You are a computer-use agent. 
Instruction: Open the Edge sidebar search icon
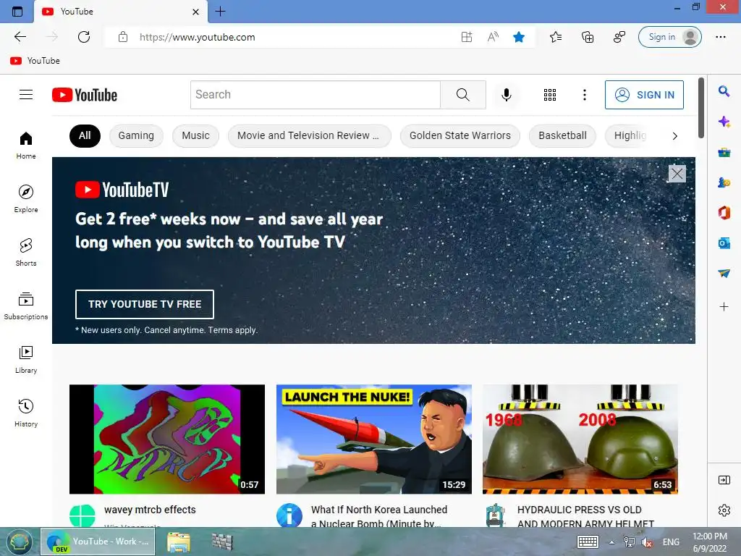[x=724, y=90]
